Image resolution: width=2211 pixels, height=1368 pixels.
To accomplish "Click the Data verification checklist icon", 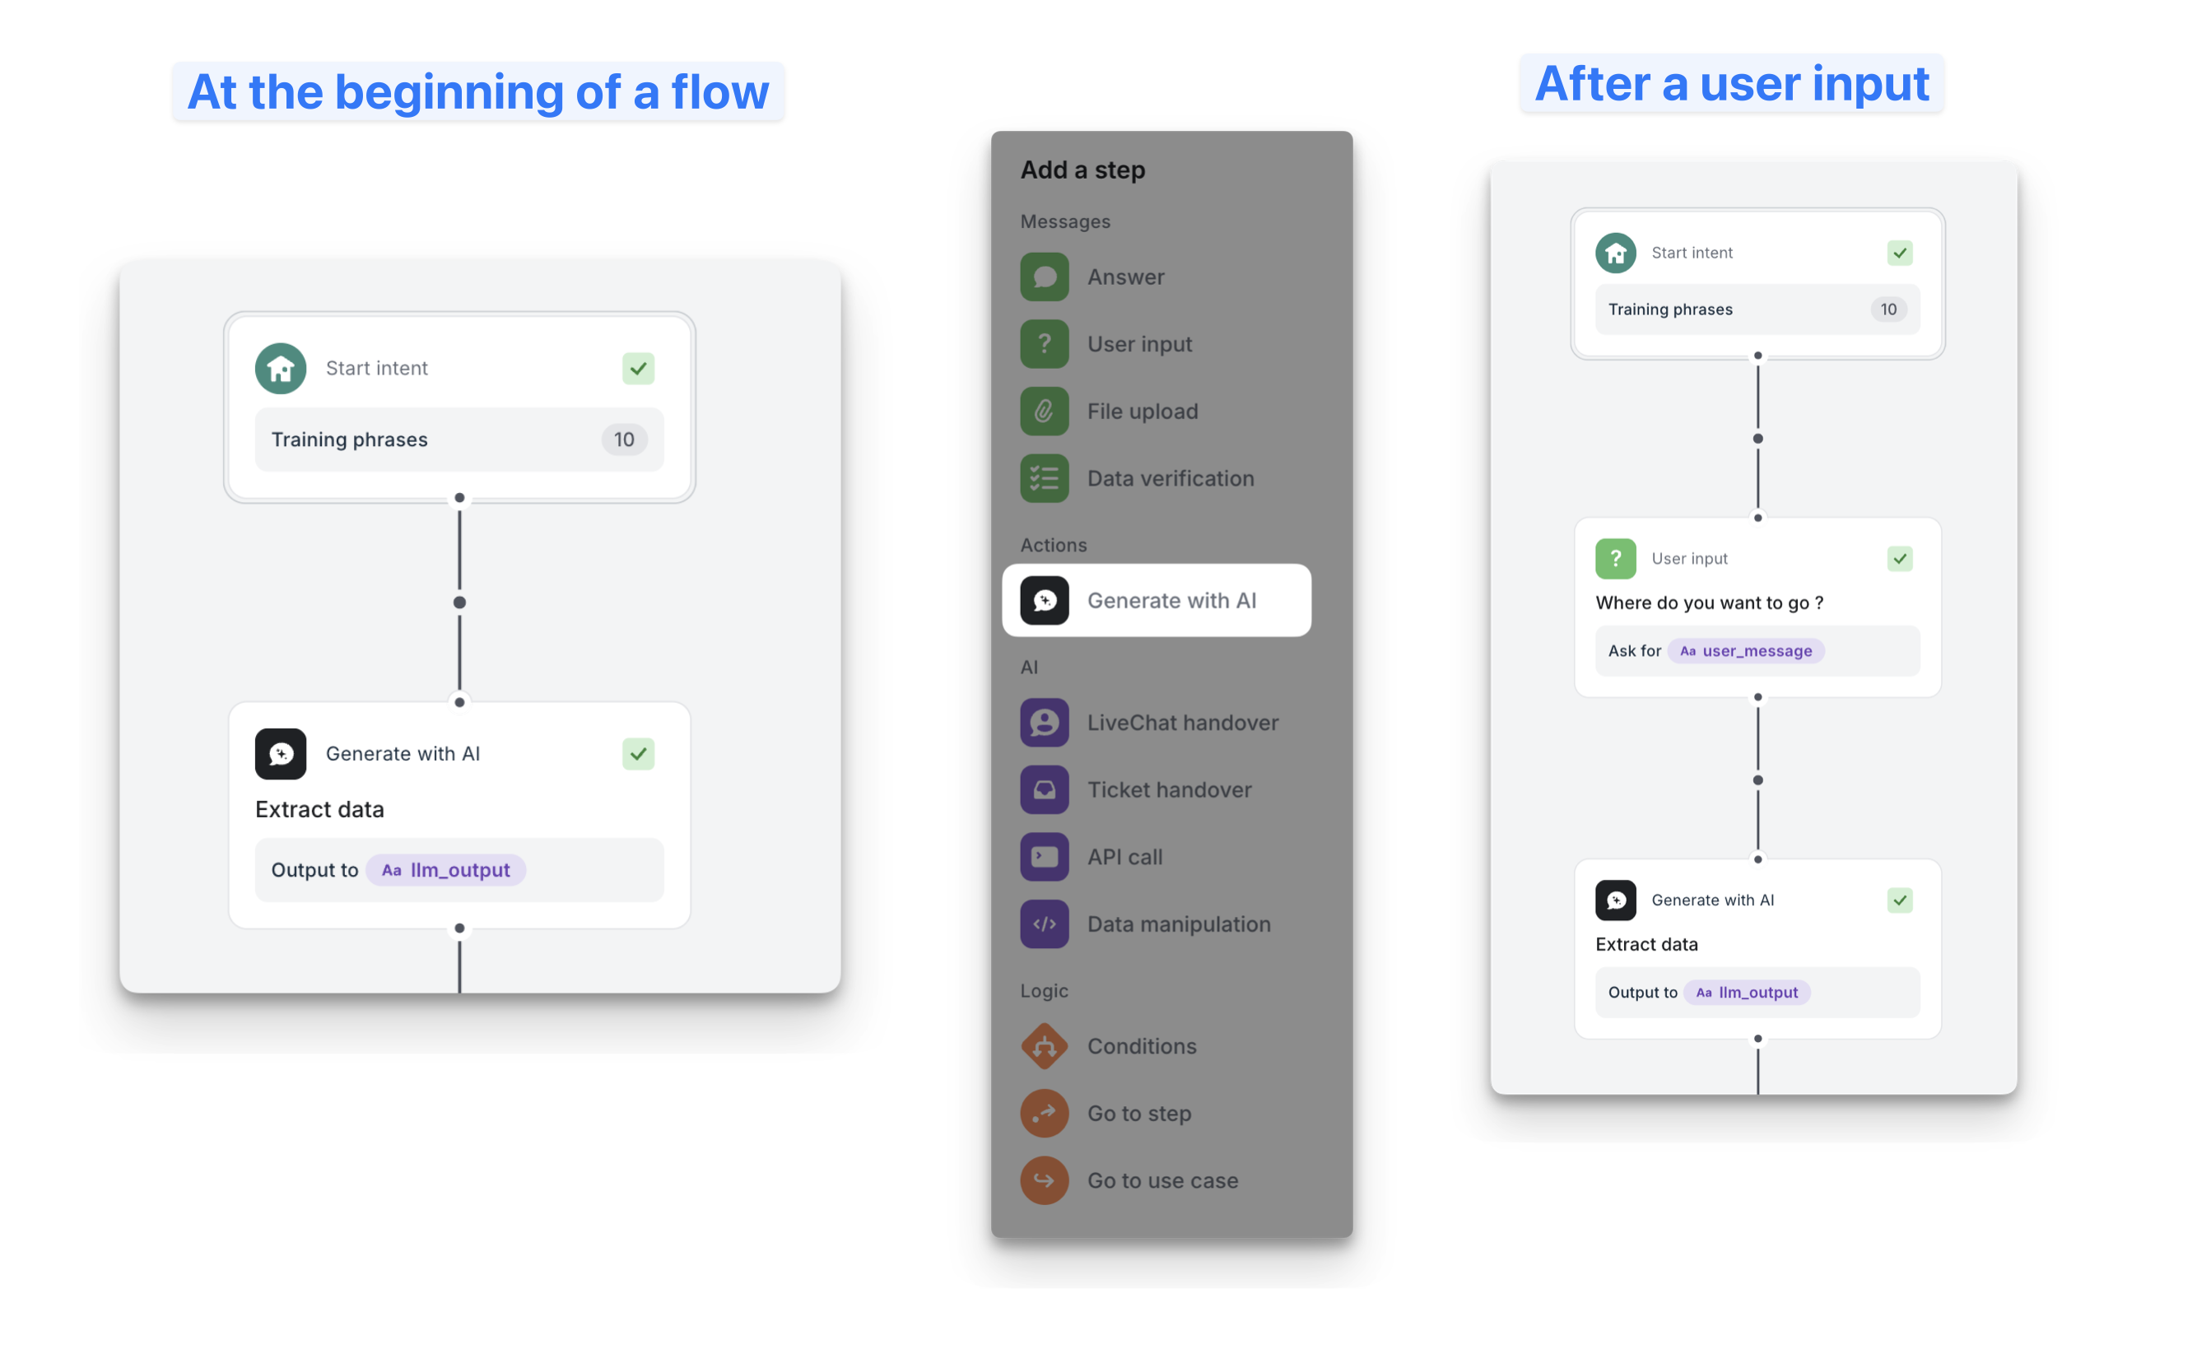I will pyautogui.click(x=1044, y=478).
